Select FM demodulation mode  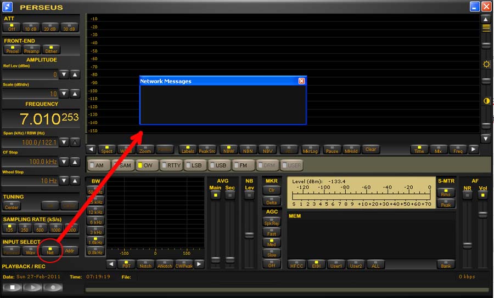pos(244,165)
